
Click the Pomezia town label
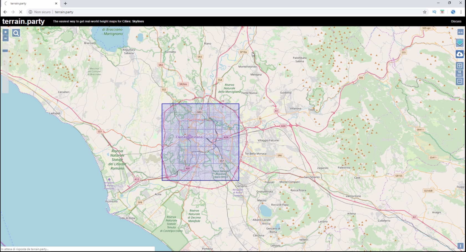point(207,249)
